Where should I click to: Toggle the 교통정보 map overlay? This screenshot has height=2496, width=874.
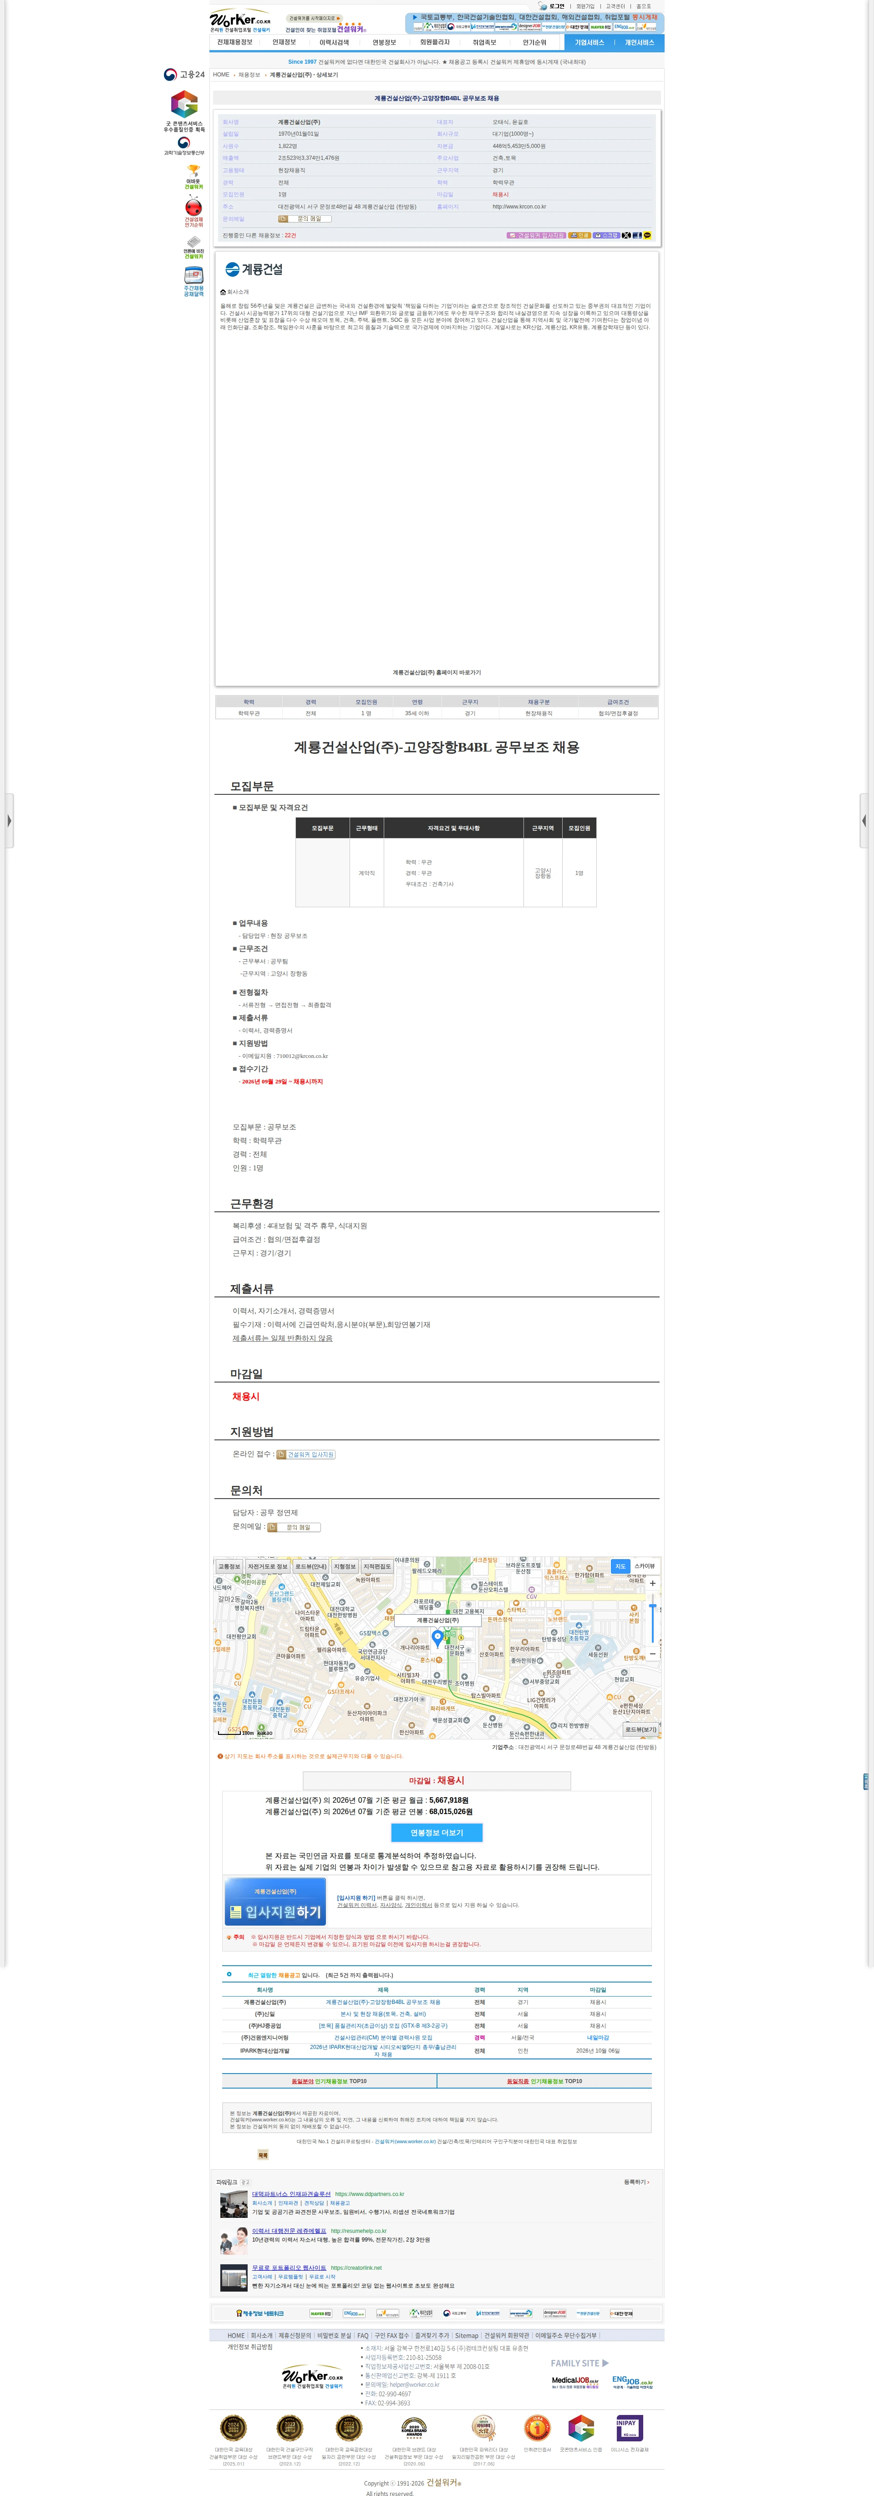click(x=229, y=1567)
